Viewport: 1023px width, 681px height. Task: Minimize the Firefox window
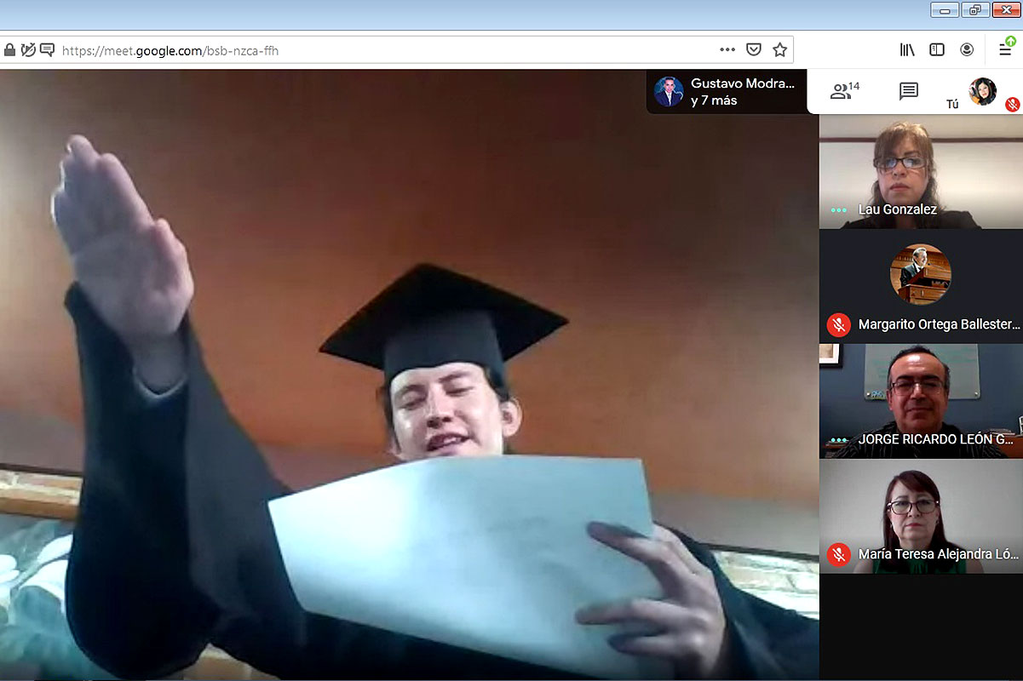pos(945,10)
